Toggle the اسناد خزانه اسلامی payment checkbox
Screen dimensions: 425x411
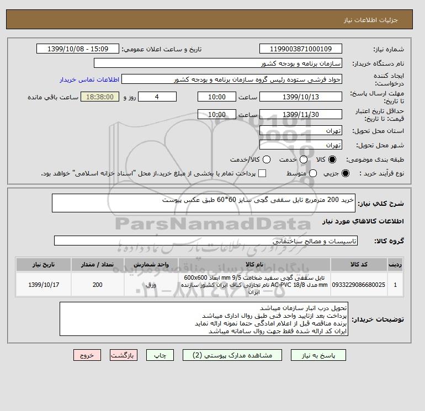coord(262,173)
